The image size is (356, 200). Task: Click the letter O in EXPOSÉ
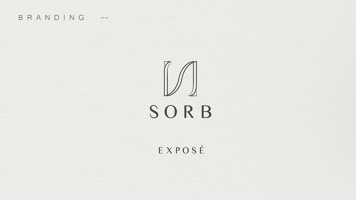click(186, 150)
